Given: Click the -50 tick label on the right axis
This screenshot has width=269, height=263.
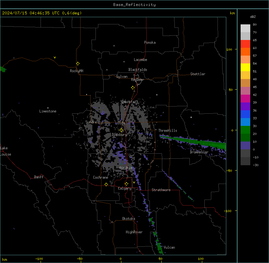Looking at the screenshot, I should tap(229, 171).
